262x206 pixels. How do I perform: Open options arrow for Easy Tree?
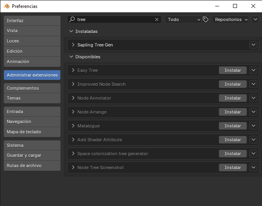[253, 70]
